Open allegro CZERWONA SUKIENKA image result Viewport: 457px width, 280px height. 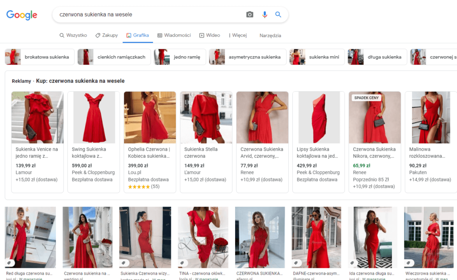click(260, 237)
